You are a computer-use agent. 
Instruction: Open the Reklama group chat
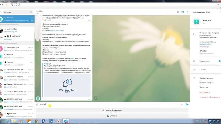tap(17, 115)
